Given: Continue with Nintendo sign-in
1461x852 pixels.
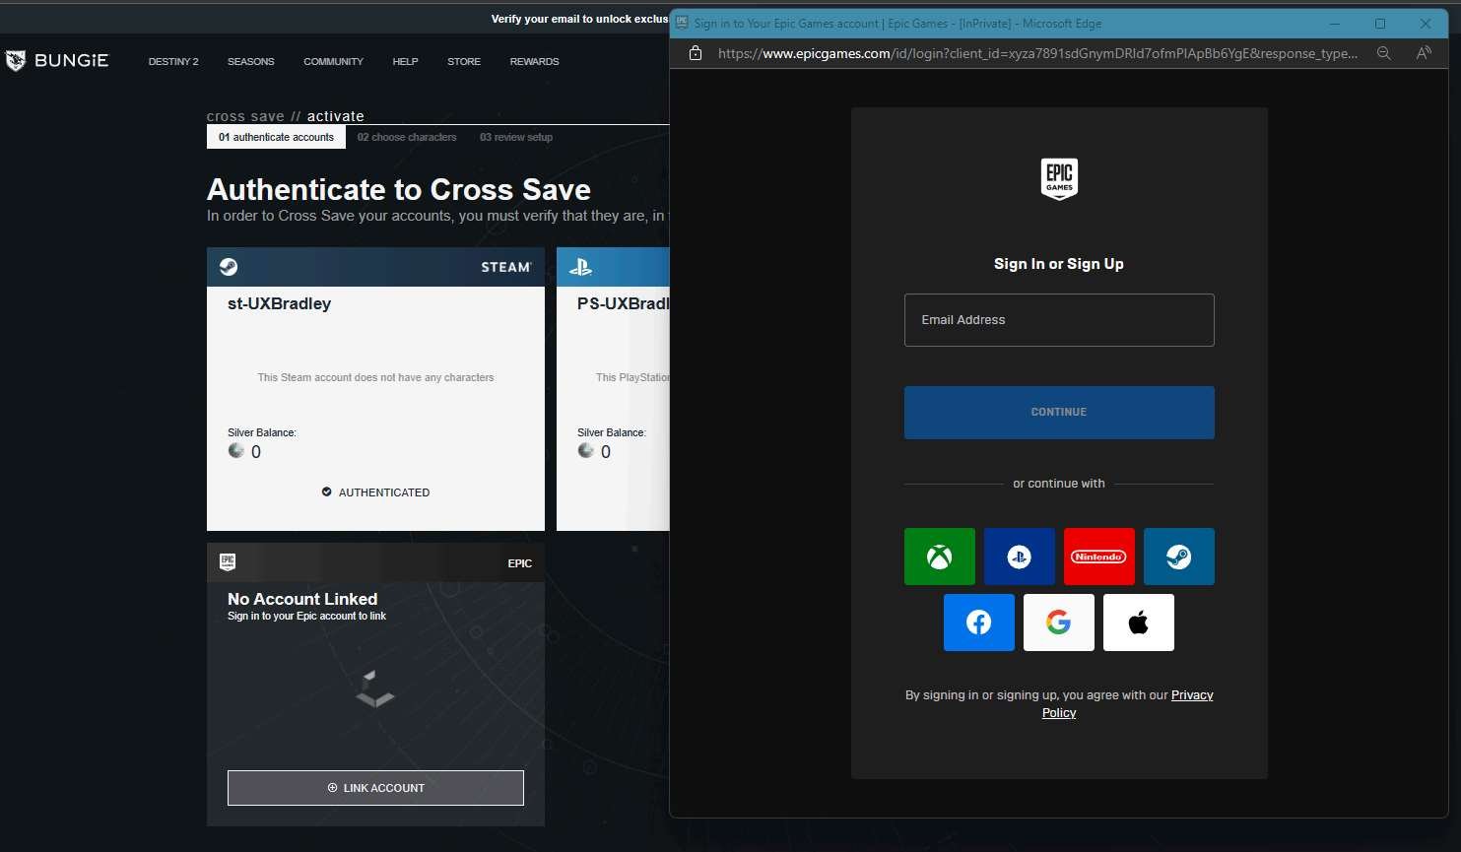Looking at the screenshot, I should [x=1099, y=557].
